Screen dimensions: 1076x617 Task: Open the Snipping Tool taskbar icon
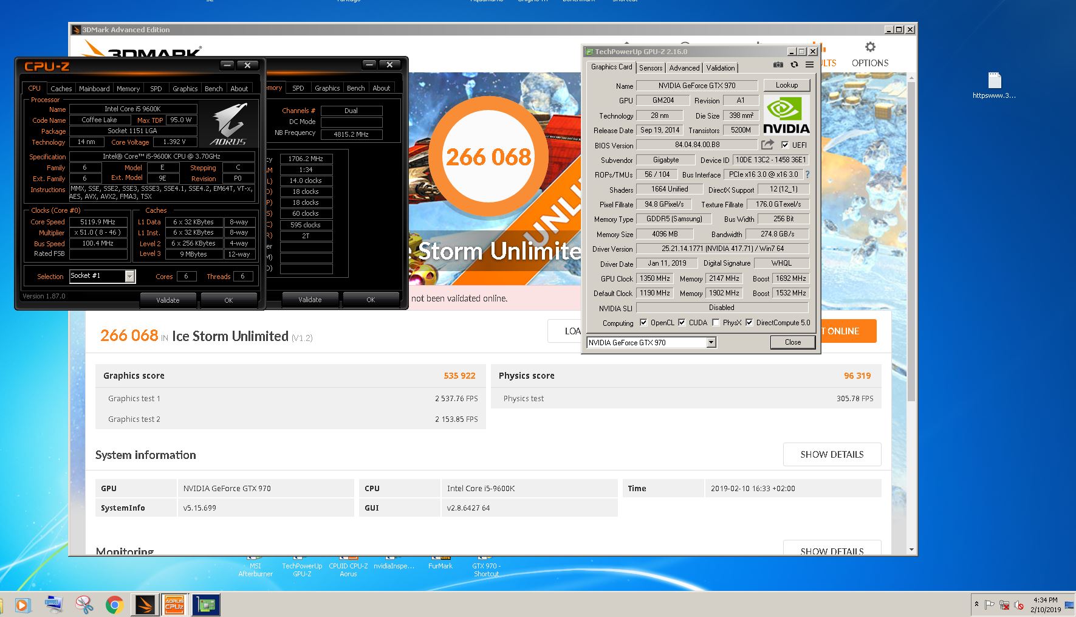tap(84, 605)
